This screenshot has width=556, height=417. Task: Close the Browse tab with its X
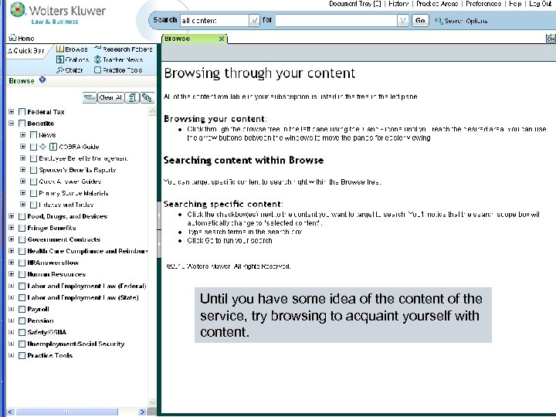click(222, 39)
